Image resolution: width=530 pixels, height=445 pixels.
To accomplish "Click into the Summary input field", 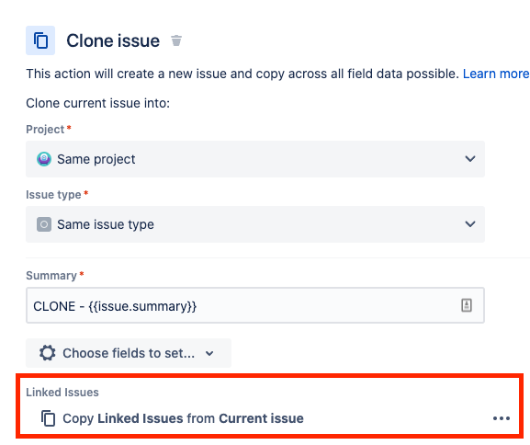I will point(255,305).
